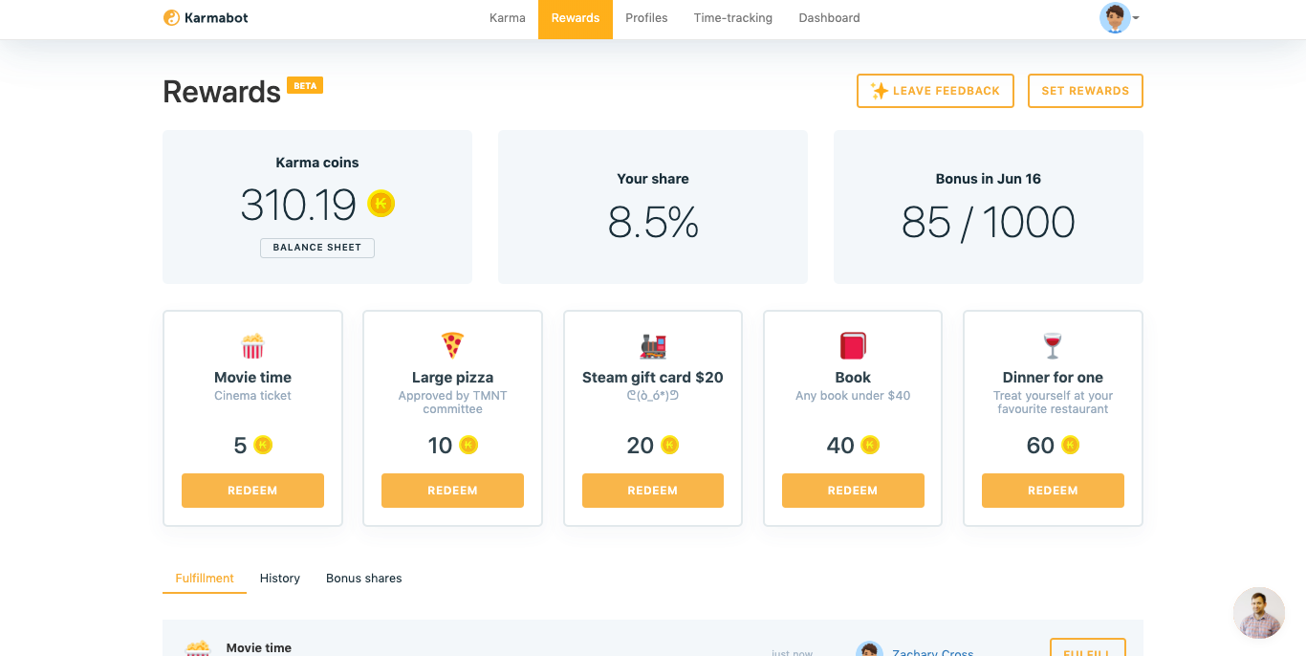Click the popcorn icon on Movie time card

(252, 345)
